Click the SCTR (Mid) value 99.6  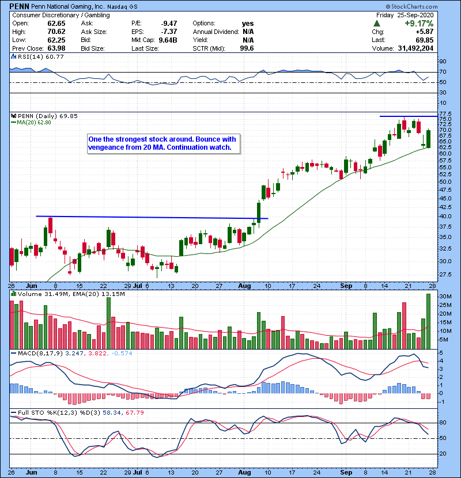(x=247, y=48)
